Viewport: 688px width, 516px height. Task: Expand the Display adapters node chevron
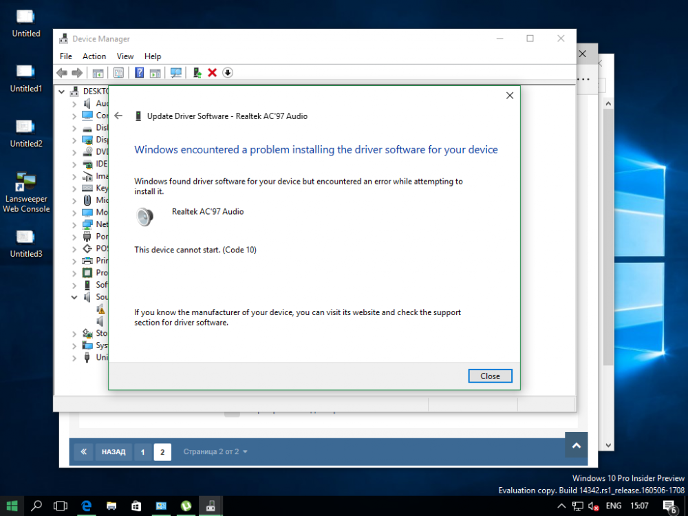pos(74,140)
